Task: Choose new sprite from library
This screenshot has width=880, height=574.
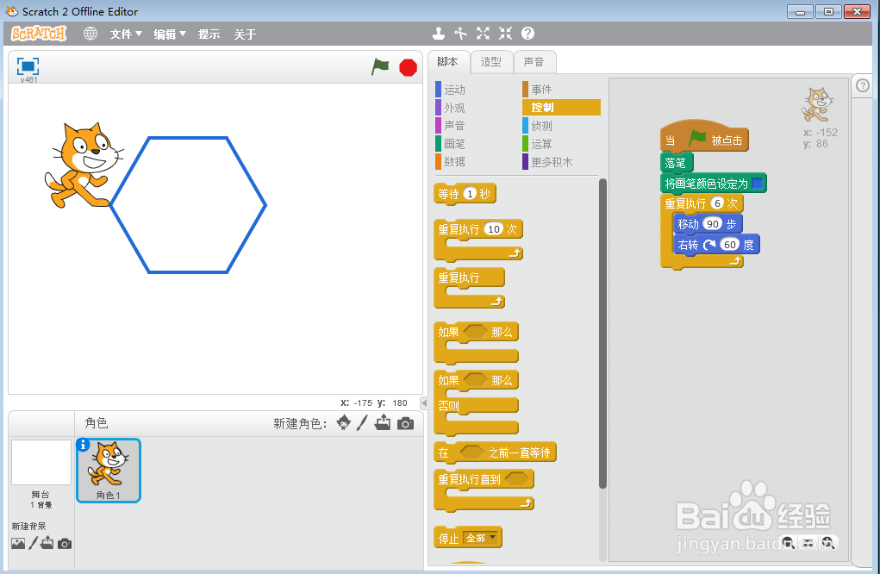Action: [x=344, y=422]
